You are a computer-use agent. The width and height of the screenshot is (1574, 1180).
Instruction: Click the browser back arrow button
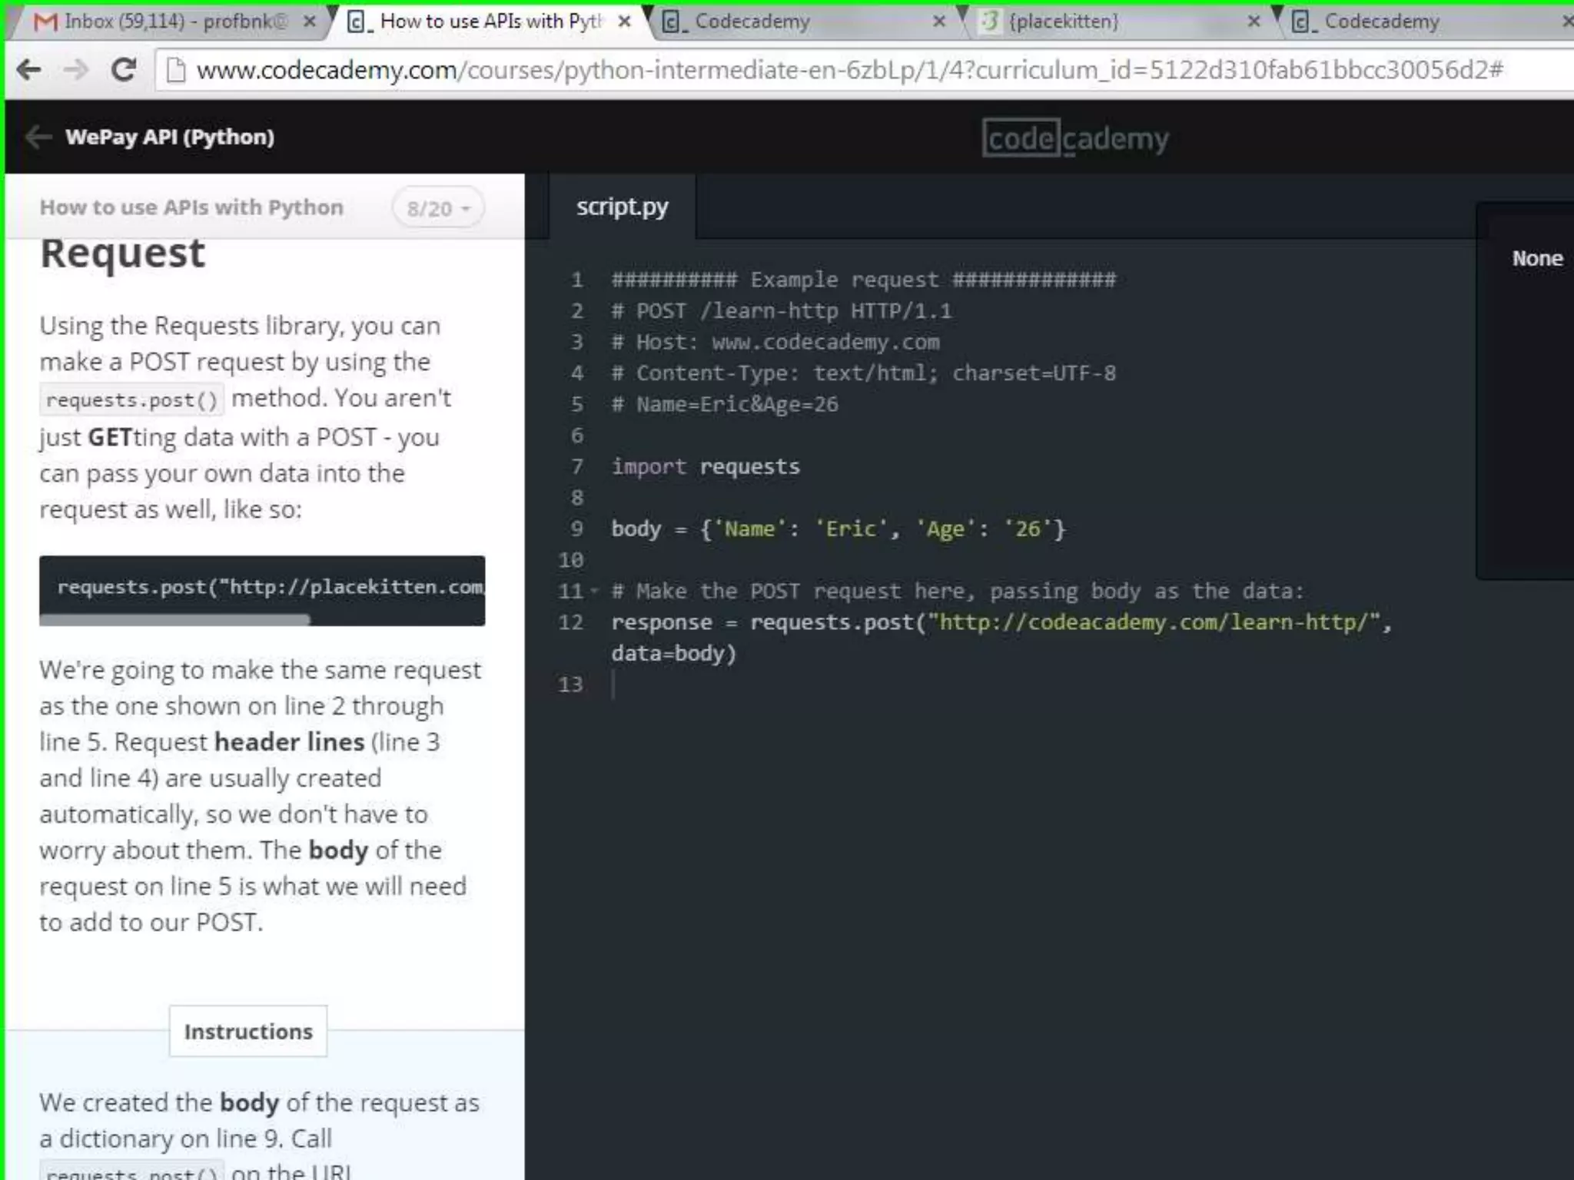pos(28,70)
